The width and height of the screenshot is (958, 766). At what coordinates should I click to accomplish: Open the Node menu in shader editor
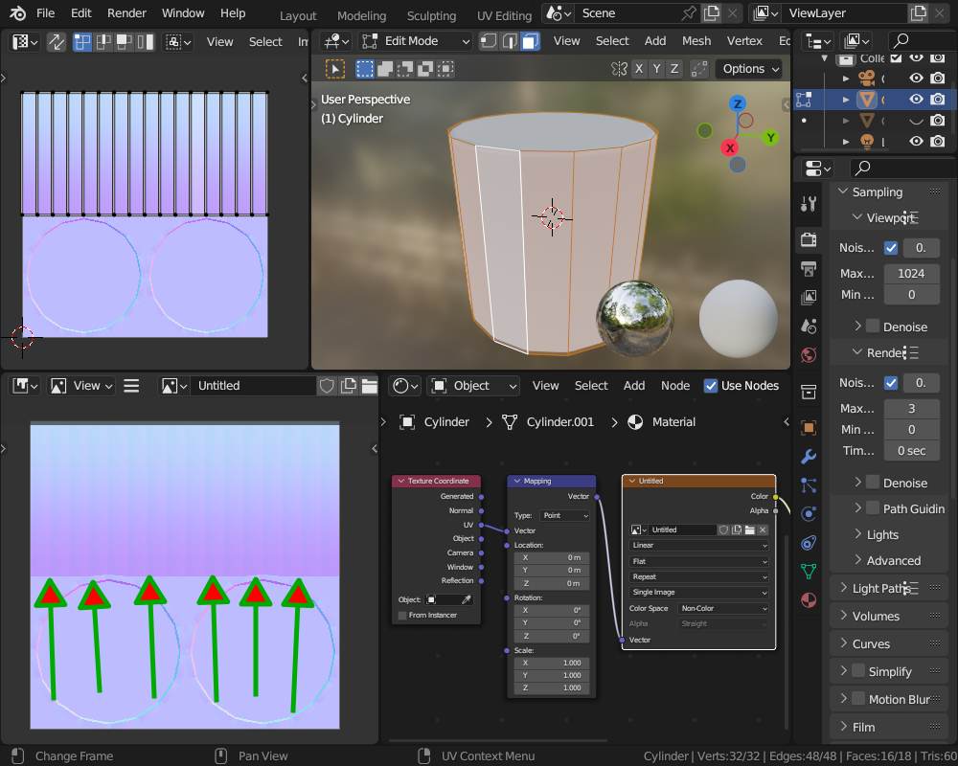click(675, 386)
